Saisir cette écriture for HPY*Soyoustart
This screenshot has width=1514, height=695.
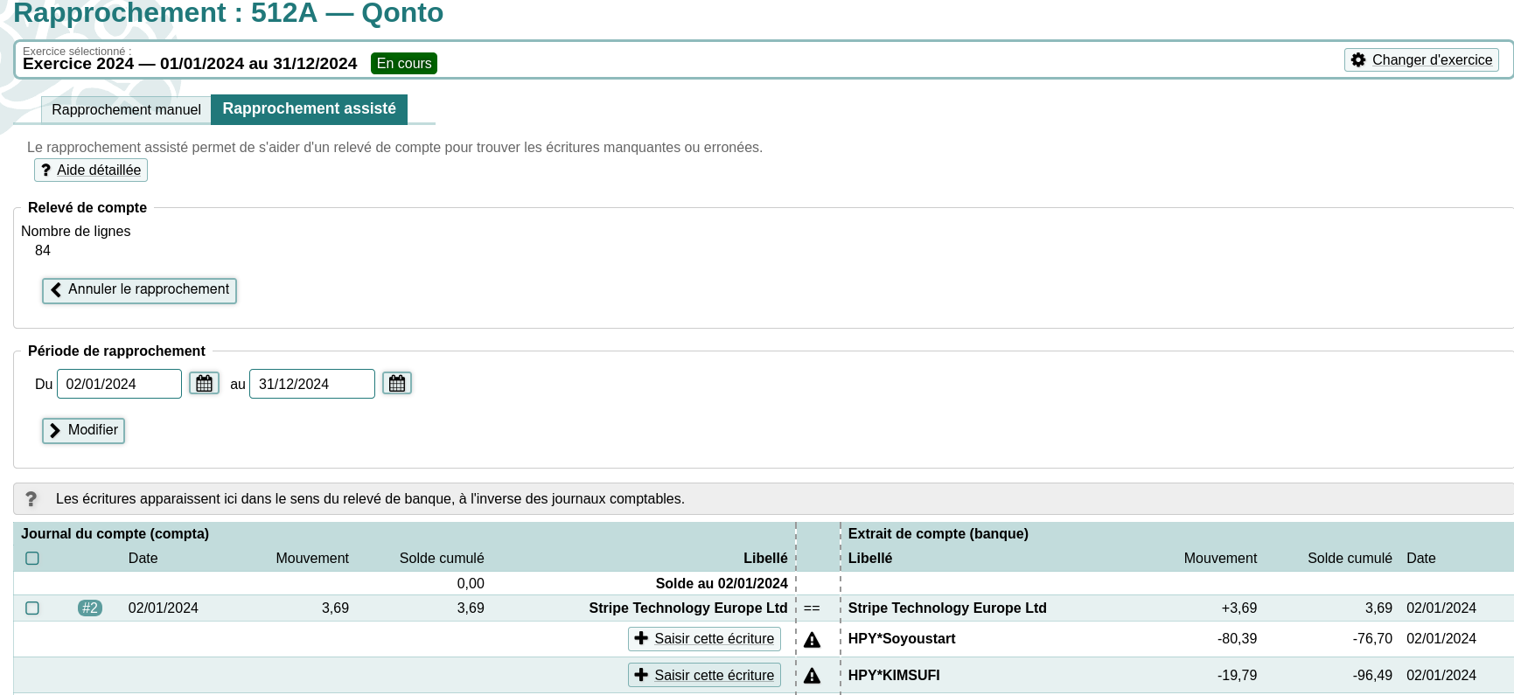coord(704,639)
